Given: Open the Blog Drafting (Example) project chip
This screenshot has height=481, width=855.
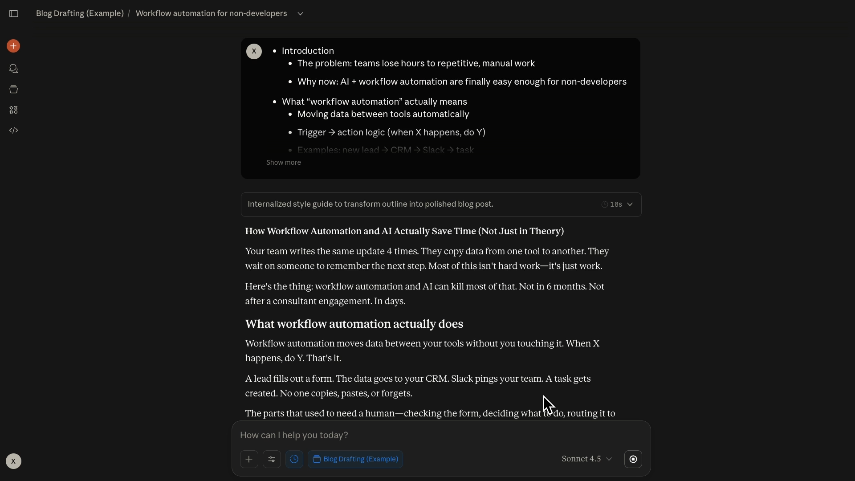Looking at the screenshot, I should pyautogui.click(x=354, y=459).
